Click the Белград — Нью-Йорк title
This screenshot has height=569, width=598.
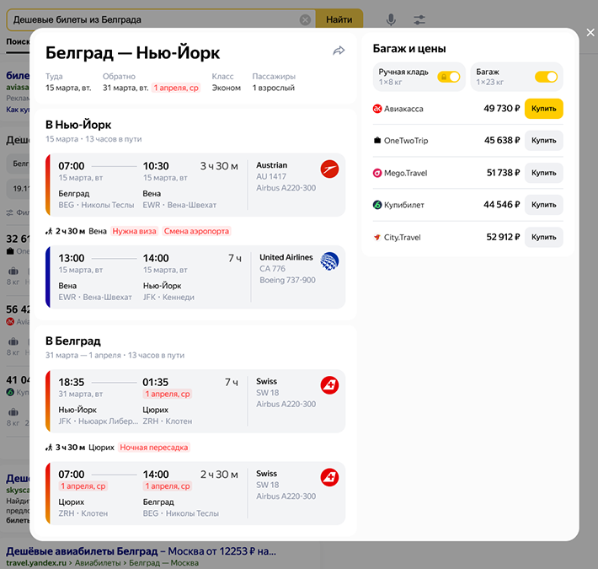[x=133, y=53]
